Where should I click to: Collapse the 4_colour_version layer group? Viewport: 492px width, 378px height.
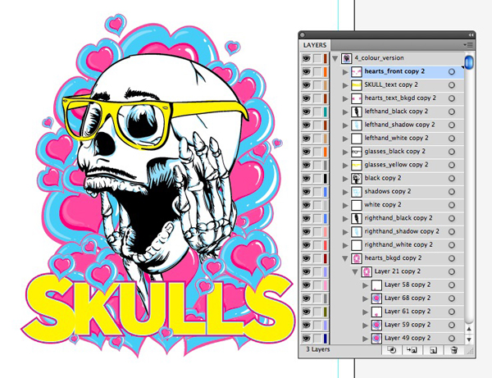click(x=335, y=58)
